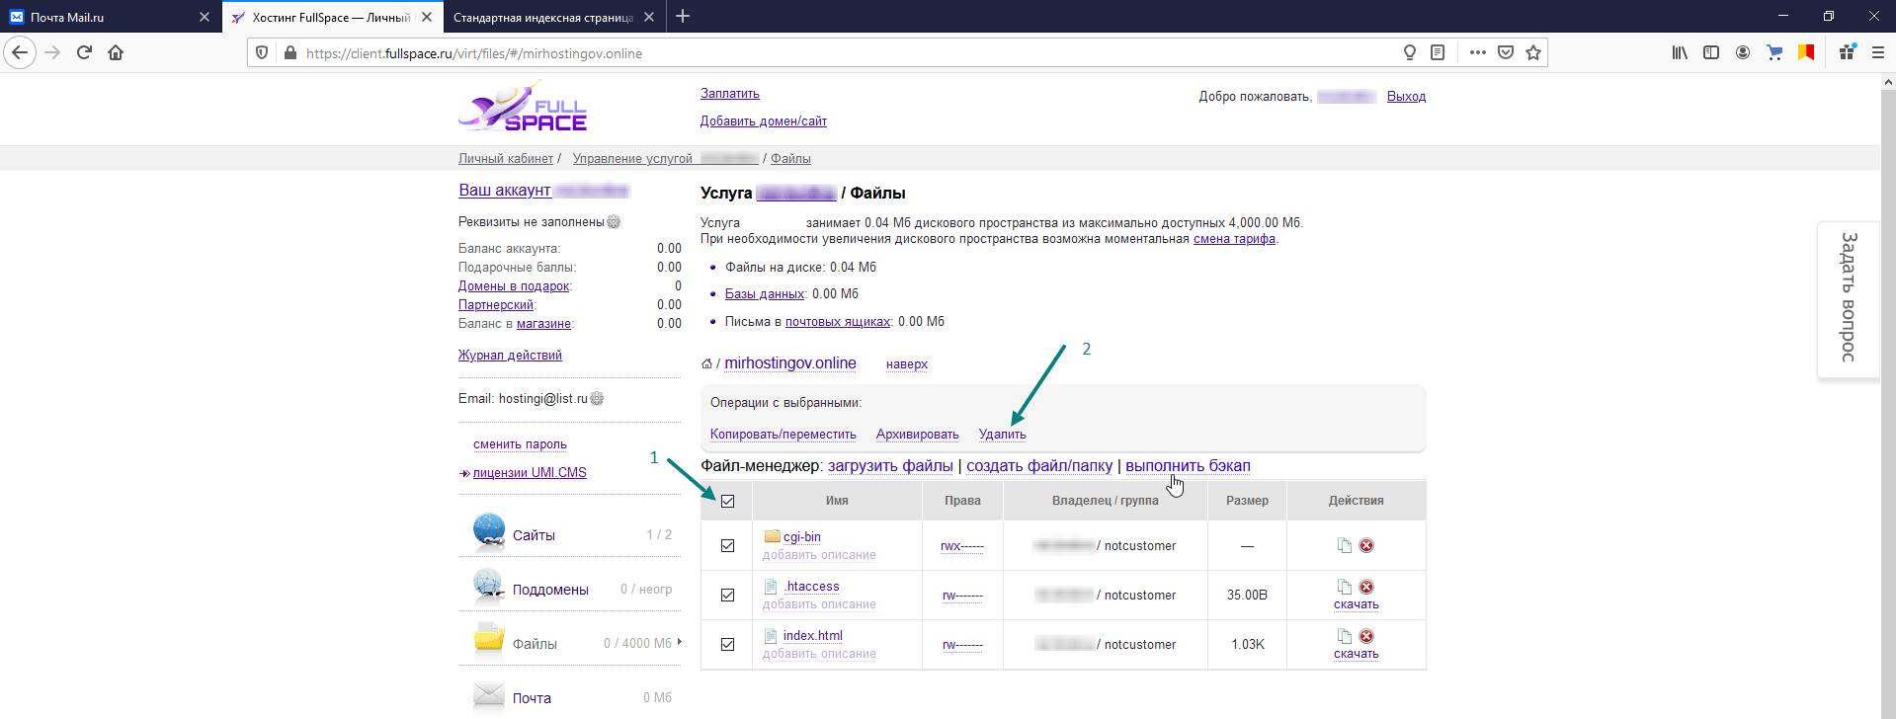Click Добавить домен/сайт link
Image resolution: width=1896 pixels, height=719 pixels.
[x=764, y=121]
